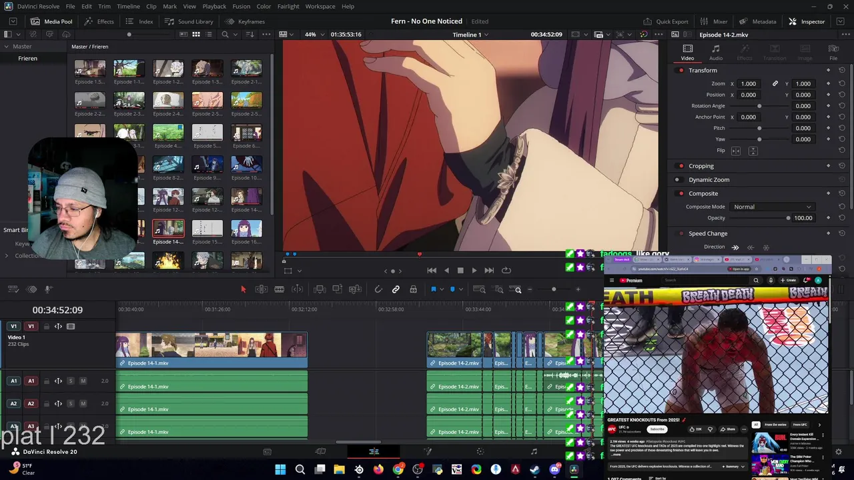Activate the Trim Edit mode tool
This screenshot has height=480, width=854.
(x=262, y=289)
